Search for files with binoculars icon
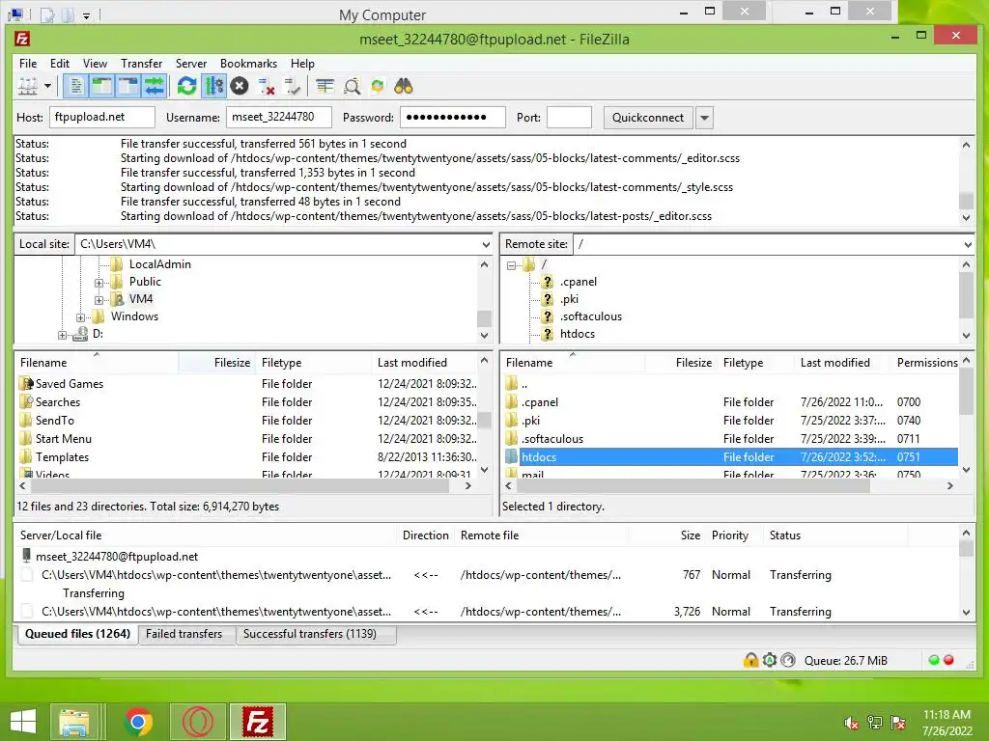 coord(404,86)
